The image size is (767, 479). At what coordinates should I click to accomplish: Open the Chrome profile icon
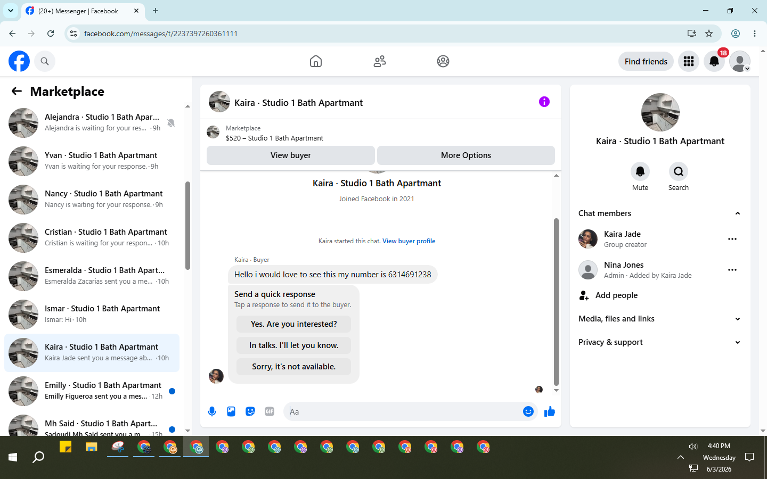(736, 34)
